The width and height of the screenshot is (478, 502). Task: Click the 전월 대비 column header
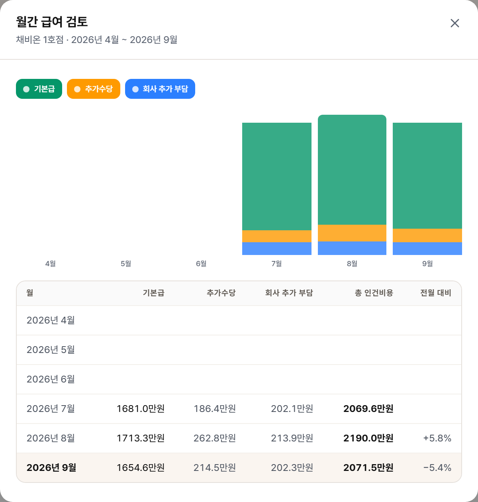(x=436, y=293)
